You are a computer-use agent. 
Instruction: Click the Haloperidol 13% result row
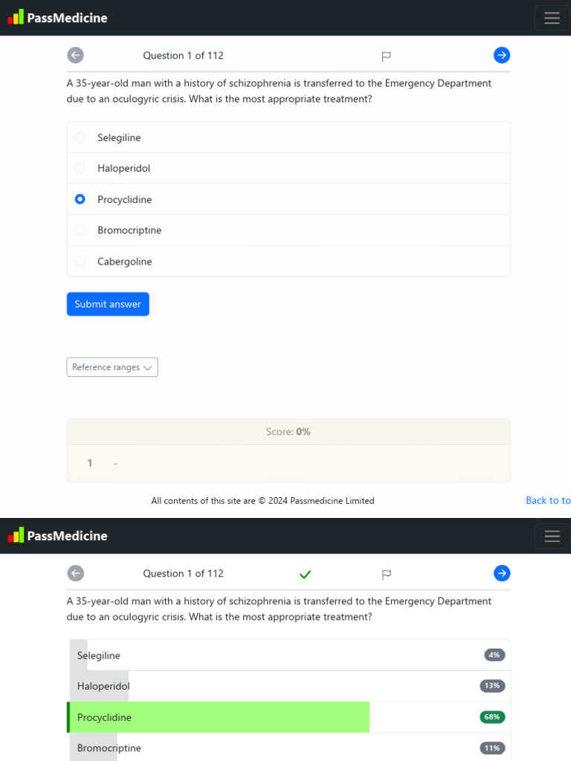288,686
